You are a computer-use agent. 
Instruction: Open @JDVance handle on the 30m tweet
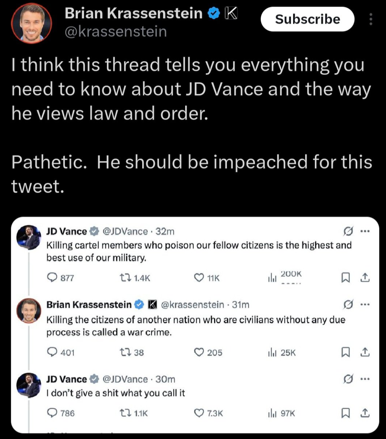(125, 379)
